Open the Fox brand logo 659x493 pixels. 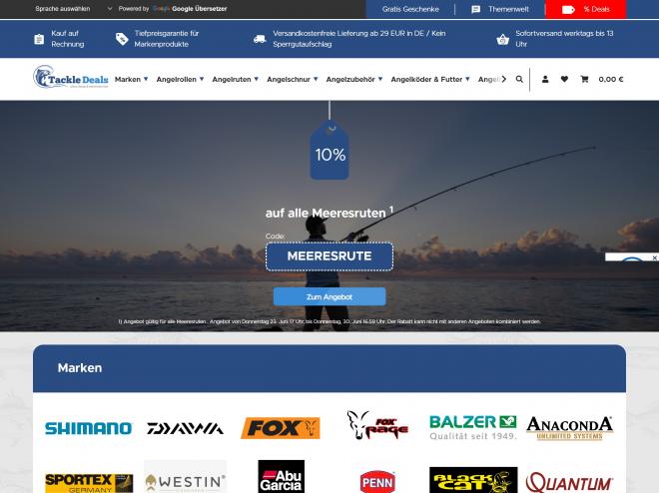coord(281,428)
